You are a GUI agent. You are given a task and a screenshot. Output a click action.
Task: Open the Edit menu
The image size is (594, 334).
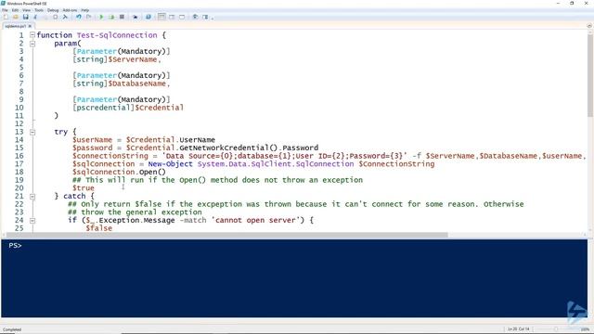[15, 10]
